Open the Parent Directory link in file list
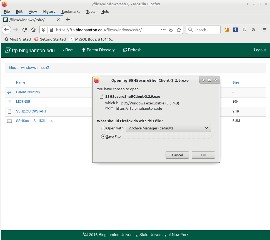 tap(28, 92)
